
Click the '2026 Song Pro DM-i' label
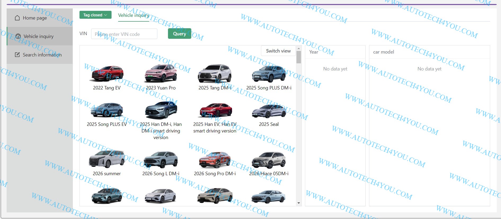215,174
